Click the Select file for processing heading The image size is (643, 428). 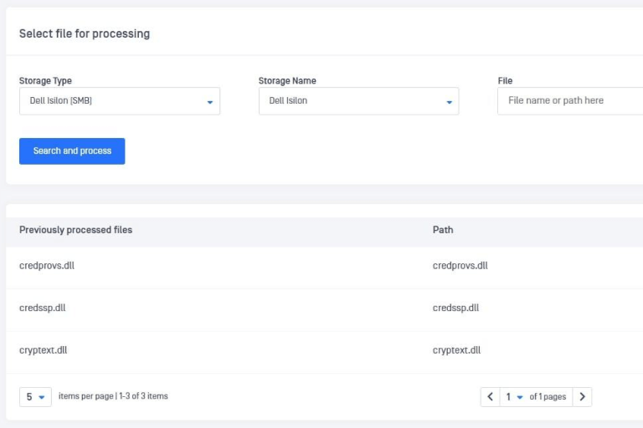click(x=85, y=34)
